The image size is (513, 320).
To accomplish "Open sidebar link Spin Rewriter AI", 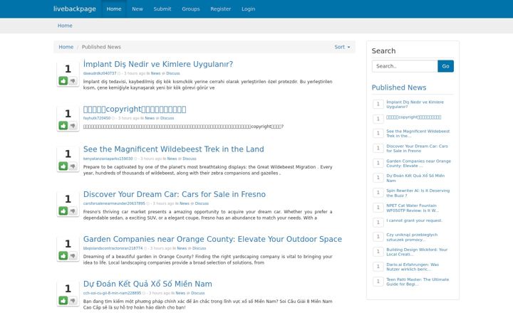I will (x=418, y=193).
